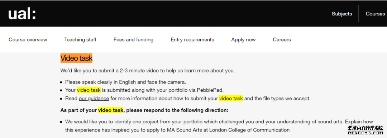Go to Course overview section
This screenshot has width=387, height=138.
tap(28, 39)
